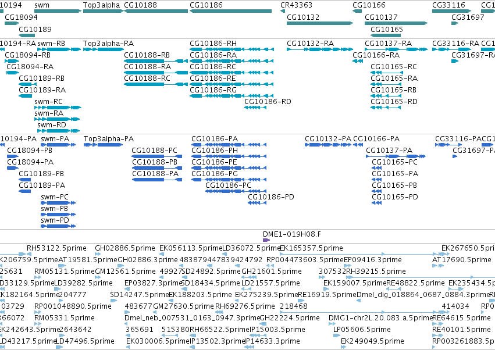Screen dimensions: 495x350
Task: Click the CG18094 gene label
Action: [x=21, y=17]
